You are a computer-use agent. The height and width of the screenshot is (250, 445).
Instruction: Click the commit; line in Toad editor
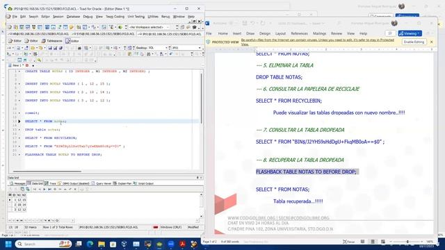coord(32,112)
